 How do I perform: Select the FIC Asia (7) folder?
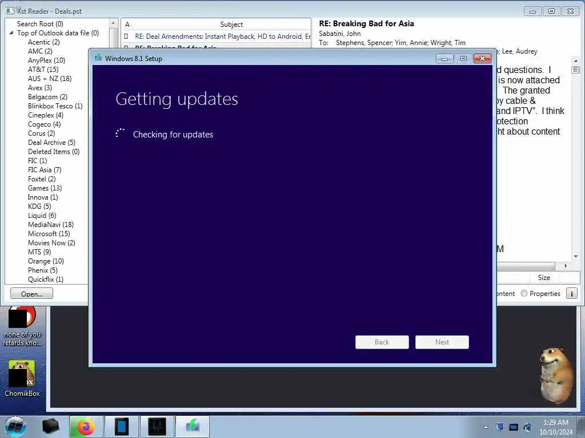[x=45, y=170]
